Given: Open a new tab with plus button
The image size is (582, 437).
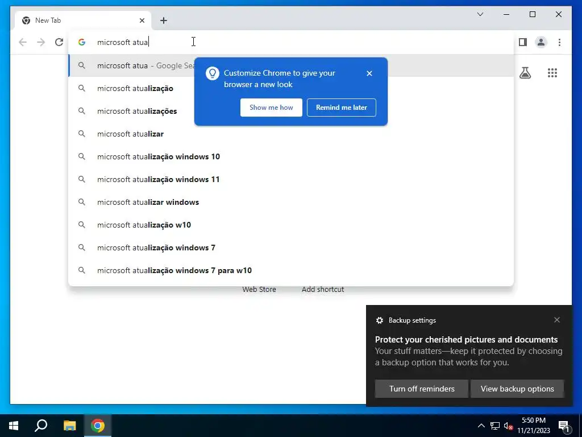Looking at the screenshot, I should [164, 20].
